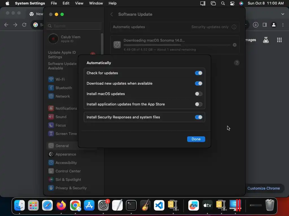Launch Firefox from the Dock
Viewport: 289px width, 216px height.
click(61, 205)
